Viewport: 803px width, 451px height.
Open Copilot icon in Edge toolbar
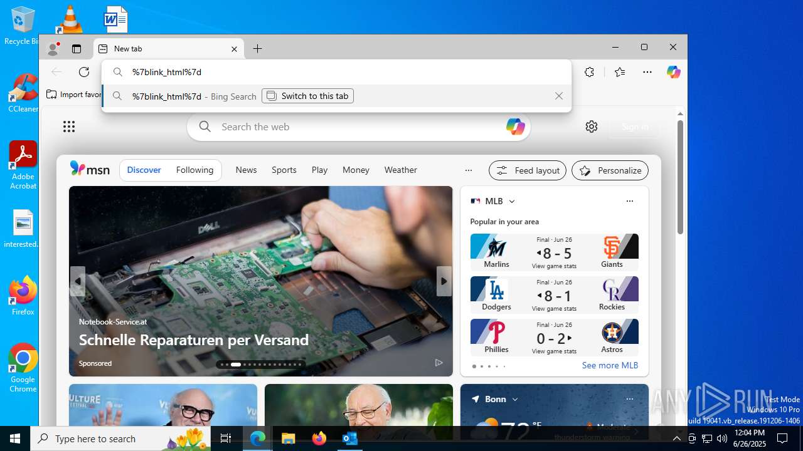(674, 72)
